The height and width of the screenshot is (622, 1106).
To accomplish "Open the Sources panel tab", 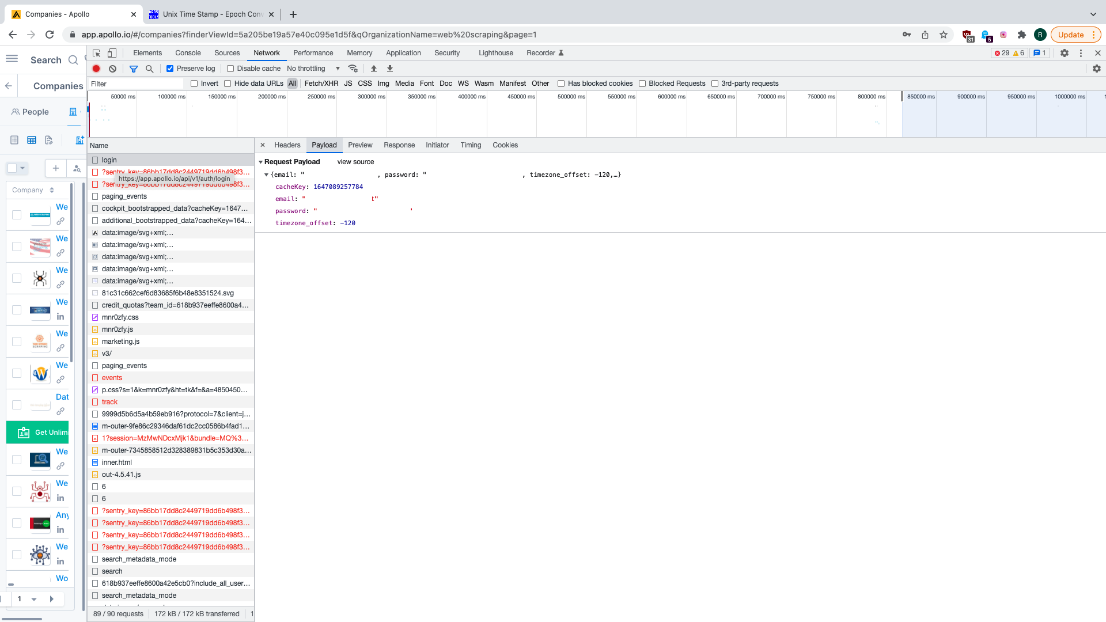I will tap(227, 53).
